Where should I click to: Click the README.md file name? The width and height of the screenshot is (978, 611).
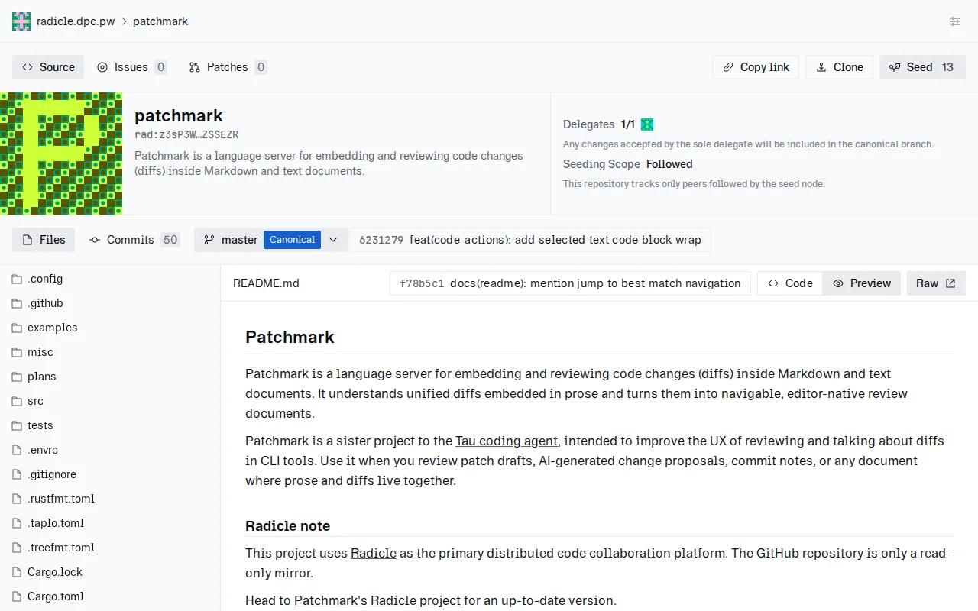pos(266,283)
